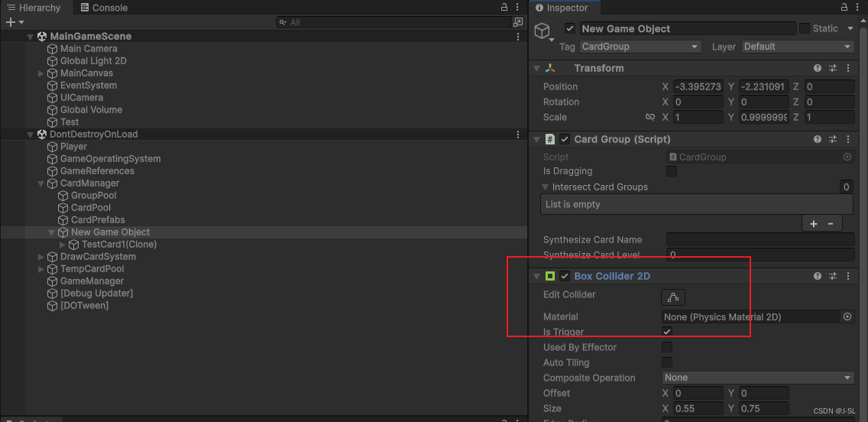This screenshot has width=868, height=422.
Task: Open the Tag CardGroup dropdown
Action: coord(640,47)
